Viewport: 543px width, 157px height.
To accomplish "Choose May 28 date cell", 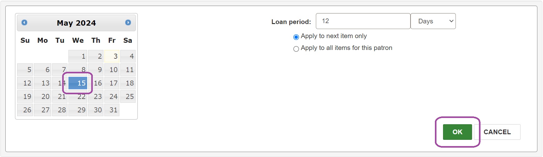I will click(60, 110).
